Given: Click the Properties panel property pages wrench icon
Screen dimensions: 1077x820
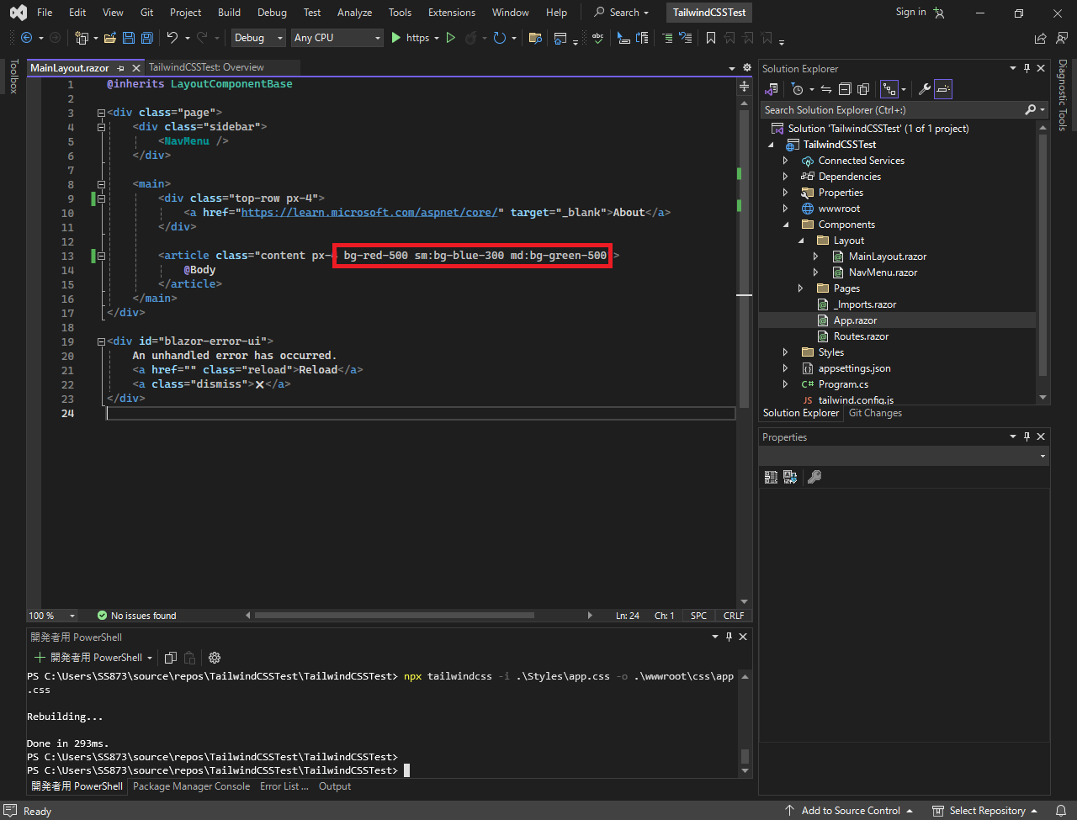Looking at the screenshot, I should tap(814, 477).
